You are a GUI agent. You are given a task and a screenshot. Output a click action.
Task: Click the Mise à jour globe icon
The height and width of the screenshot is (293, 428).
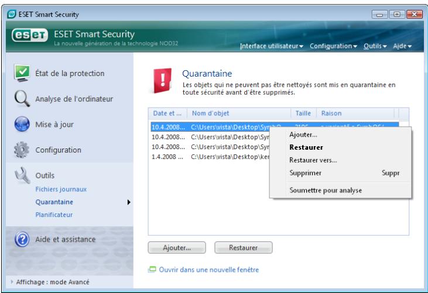pyautogui.click(x=22, y=124)
